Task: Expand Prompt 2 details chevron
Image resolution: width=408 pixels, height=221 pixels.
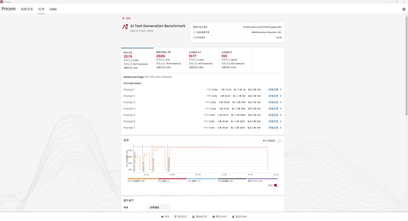Action: pos(280,96)
